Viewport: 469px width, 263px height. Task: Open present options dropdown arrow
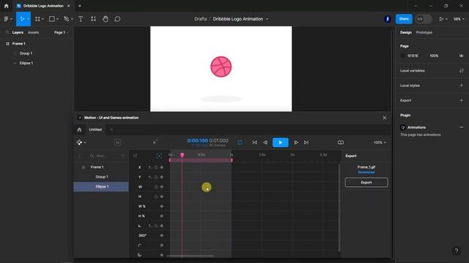446,19
